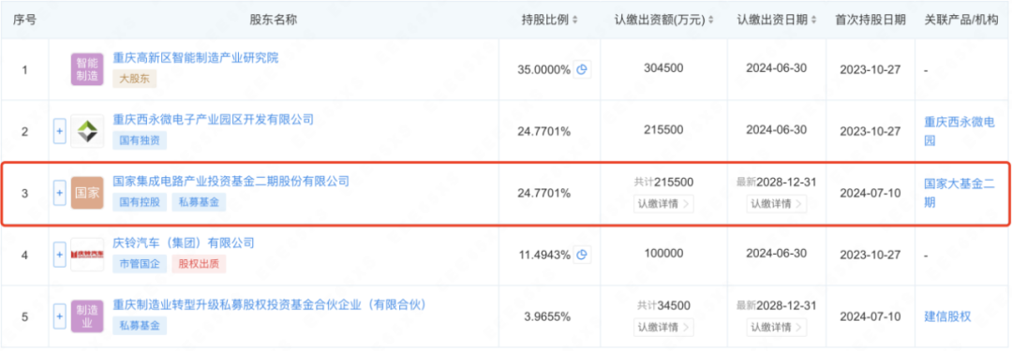Open pie chart icon beside 35.0000%
Viewport: 1012px width, 351px height.
coord(583,69)
